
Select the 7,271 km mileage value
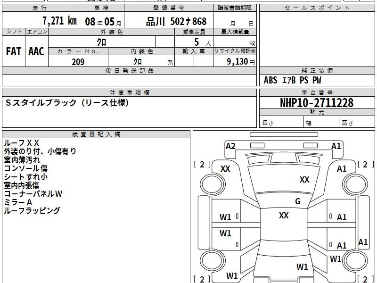point(60,21)
